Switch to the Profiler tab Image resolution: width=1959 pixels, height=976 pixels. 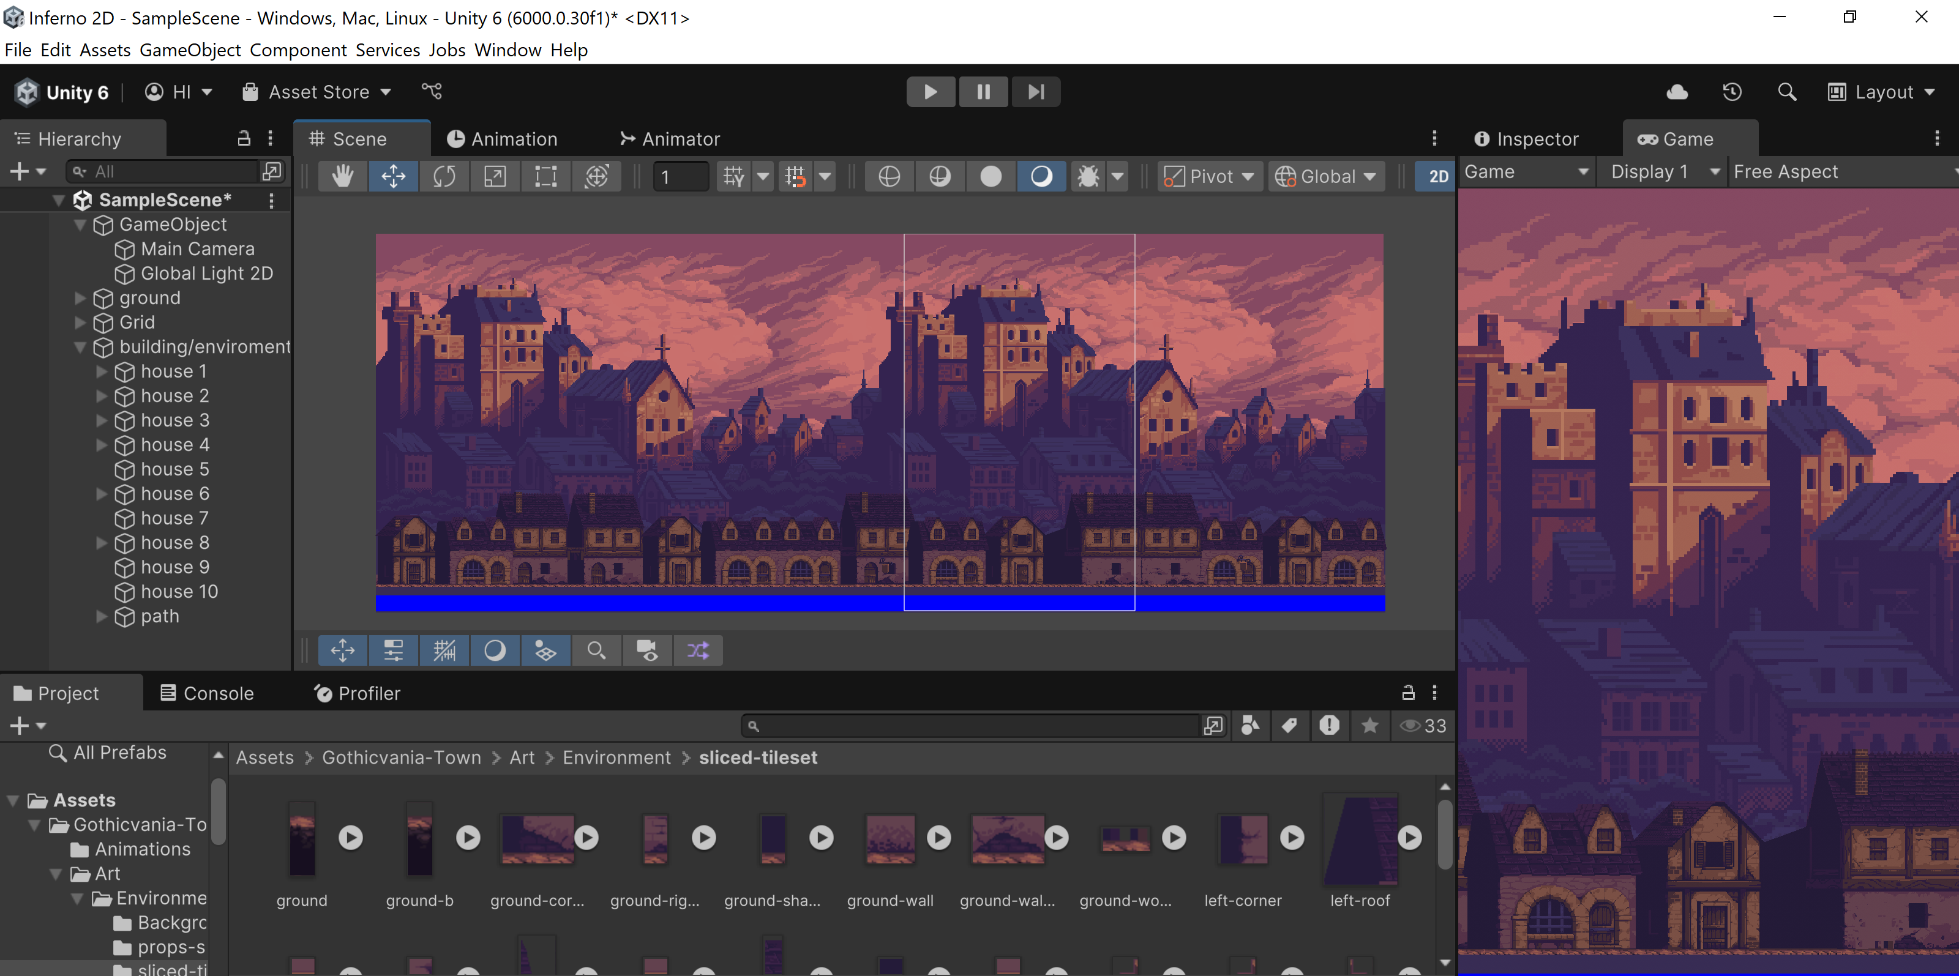[358, 693]
